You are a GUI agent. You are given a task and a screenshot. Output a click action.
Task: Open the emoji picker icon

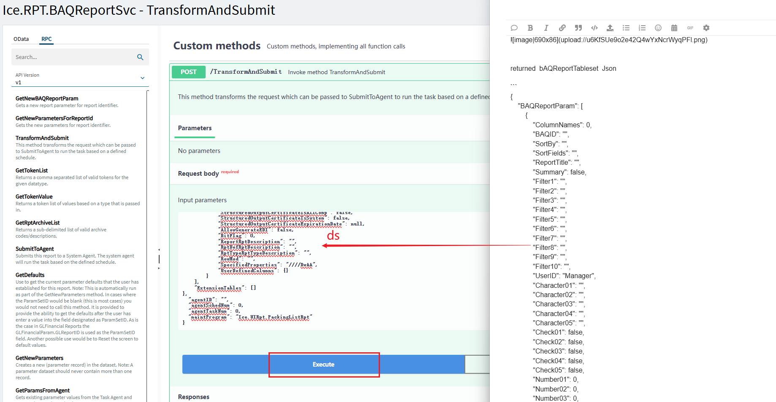point(658,28)
